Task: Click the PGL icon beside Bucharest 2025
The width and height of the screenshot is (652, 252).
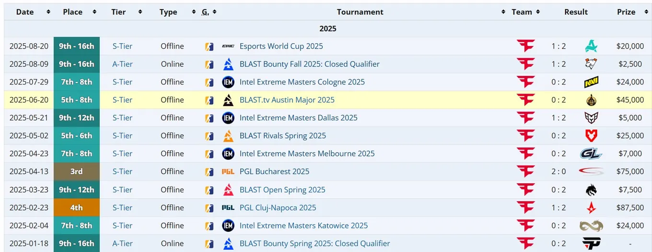Action: (228, 171)
